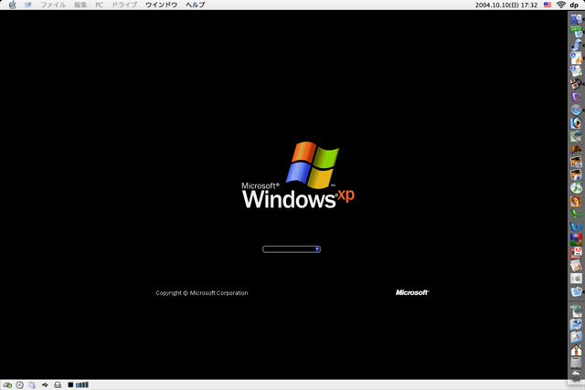Viewport: 585px width, 390px height.
Task: Click the CD/DVD drive status icon
Action: point(19,385)
